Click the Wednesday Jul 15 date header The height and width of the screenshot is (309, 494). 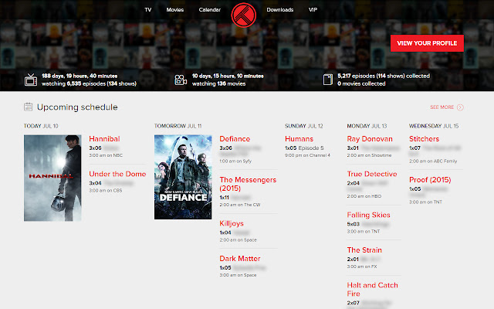pos(434,126)
